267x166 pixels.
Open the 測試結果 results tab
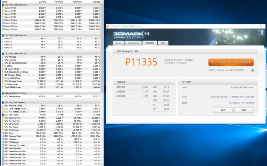[150, 43]
